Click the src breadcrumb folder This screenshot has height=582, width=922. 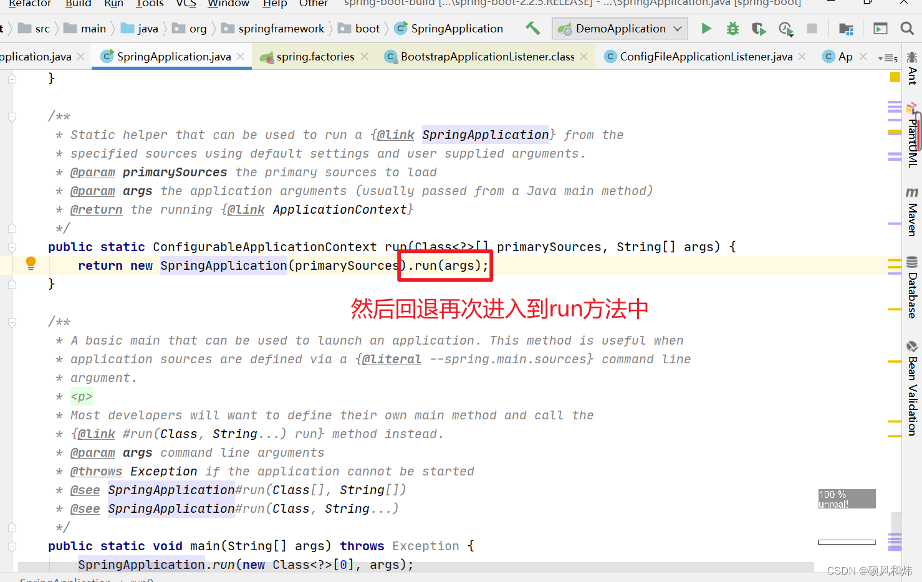pos(35,29)
